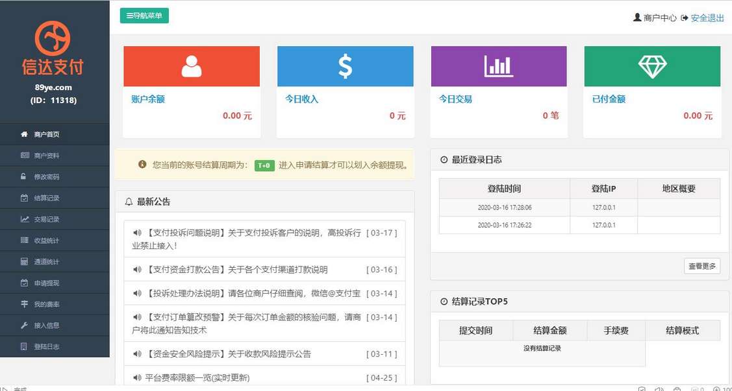Click the 结算记录 calendar icon

pyautogui.click(x=24, y=198)
